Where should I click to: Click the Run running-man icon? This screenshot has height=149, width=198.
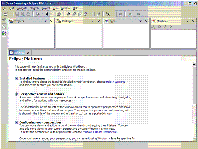pyautogui.click(x=47, y=14)
